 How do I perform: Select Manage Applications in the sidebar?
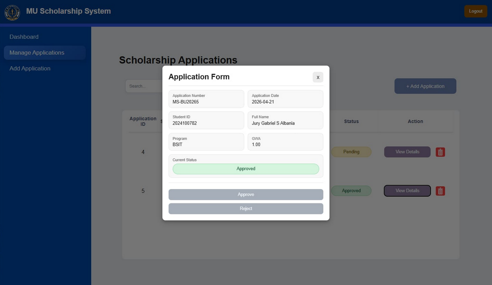[45, 53]
